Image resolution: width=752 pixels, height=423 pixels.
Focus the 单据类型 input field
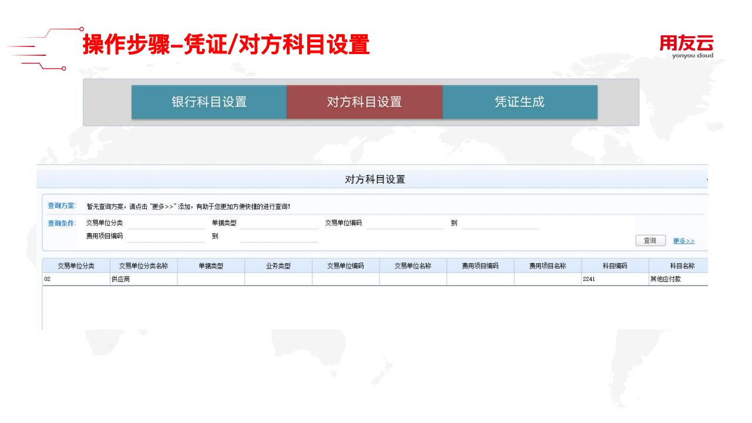click(x=279, y=224)
